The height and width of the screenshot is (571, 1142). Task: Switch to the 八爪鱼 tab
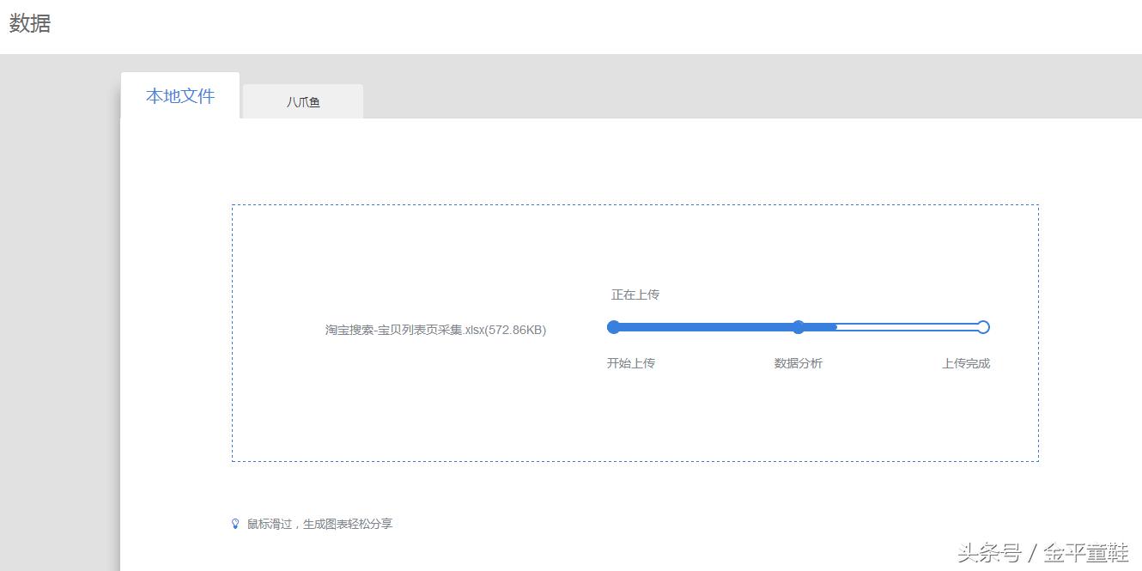click(x=302, y=100)
